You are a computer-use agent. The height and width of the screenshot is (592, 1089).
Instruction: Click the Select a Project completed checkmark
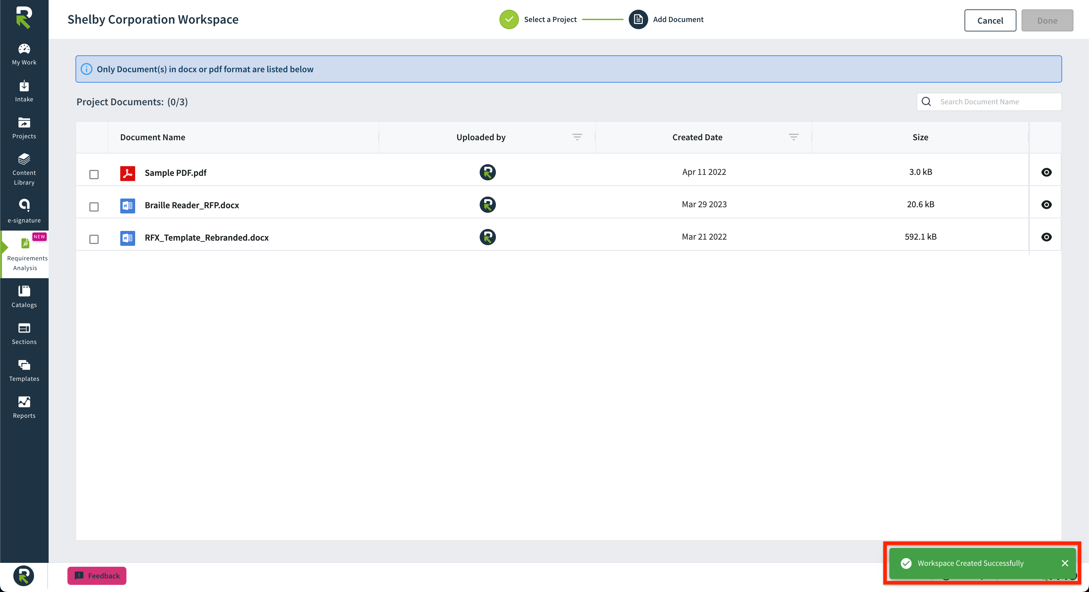click(x=509, y=19)
